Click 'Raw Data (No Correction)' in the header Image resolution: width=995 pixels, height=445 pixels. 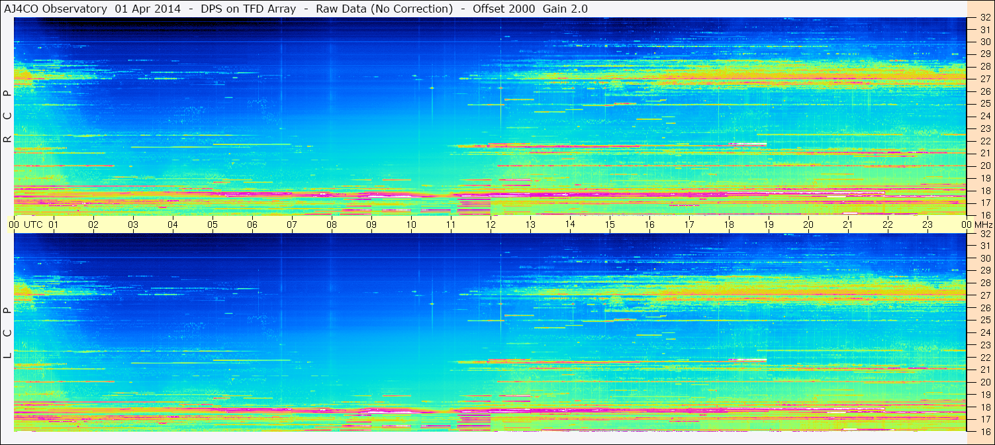coord(385,9)
